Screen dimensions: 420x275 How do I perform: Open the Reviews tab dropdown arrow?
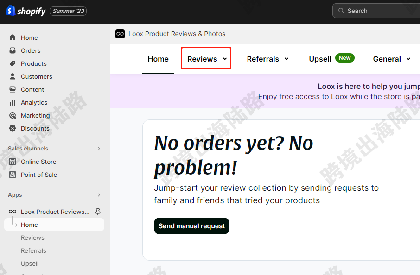225,59
